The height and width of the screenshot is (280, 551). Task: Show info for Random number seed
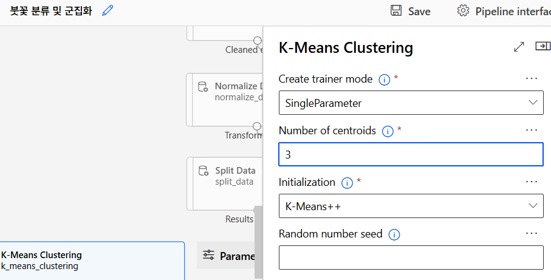coord(394,234)
